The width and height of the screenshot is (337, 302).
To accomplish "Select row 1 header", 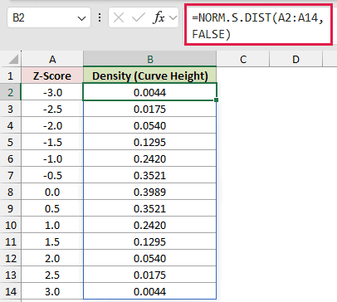I will (x=11, y=75).
